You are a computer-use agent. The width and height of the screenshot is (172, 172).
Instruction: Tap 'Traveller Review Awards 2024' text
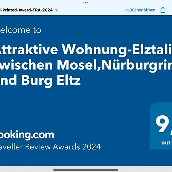tap(50, 146)
